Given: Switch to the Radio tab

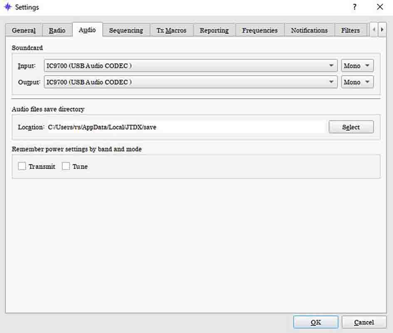Looking at the screenshot, I should [x=57, y=30].
